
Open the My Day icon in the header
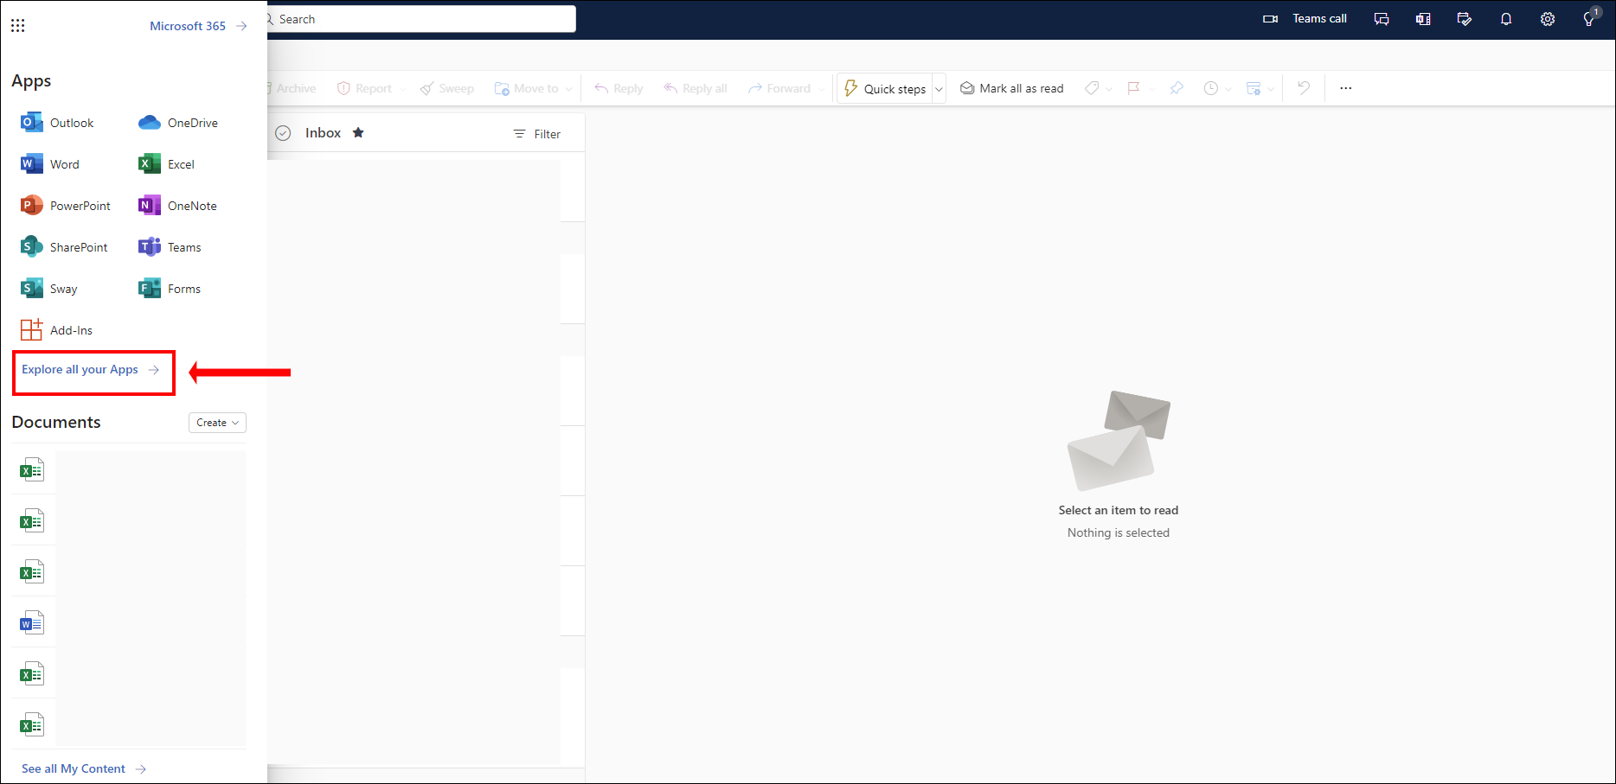click(x=1465, y=19)
